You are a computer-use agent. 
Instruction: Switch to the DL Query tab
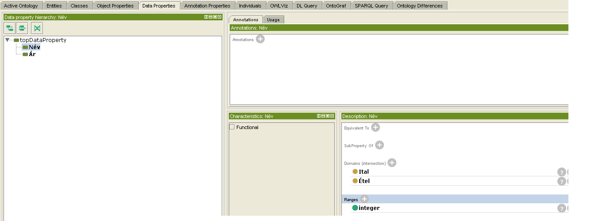307,6
